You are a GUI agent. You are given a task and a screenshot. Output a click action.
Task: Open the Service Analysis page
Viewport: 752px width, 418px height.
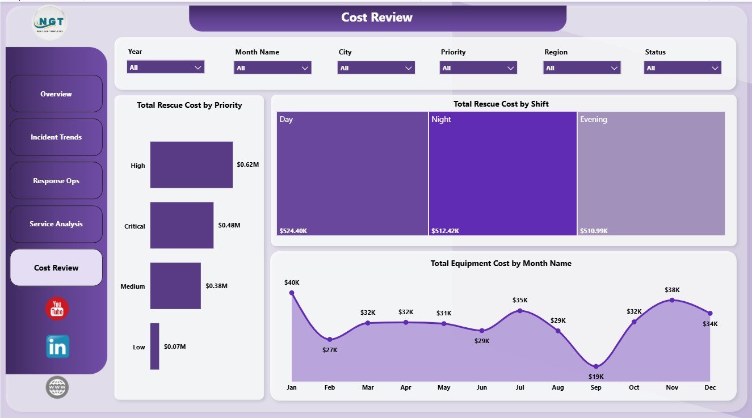pyautogui.click(x=56, y=224)
